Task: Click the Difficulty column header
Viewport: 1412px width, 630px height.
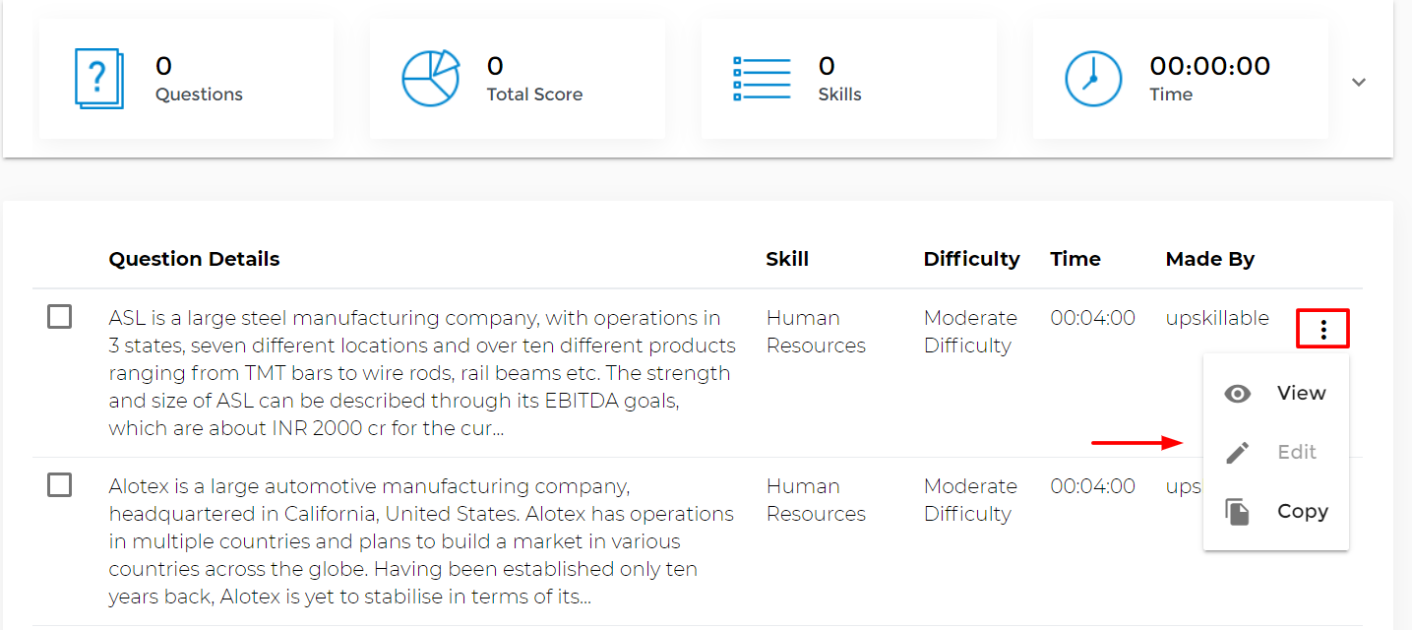Action: point(971,259)
